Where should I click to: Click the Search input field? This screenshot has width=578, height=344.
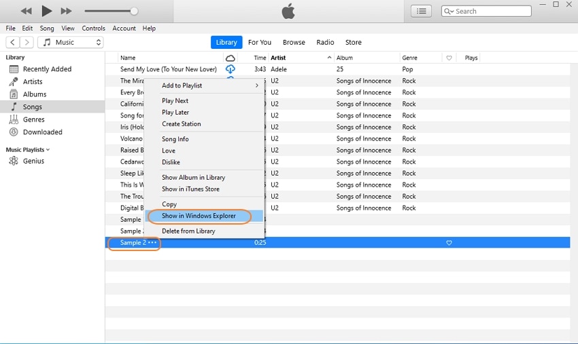[x=486, y=11]
